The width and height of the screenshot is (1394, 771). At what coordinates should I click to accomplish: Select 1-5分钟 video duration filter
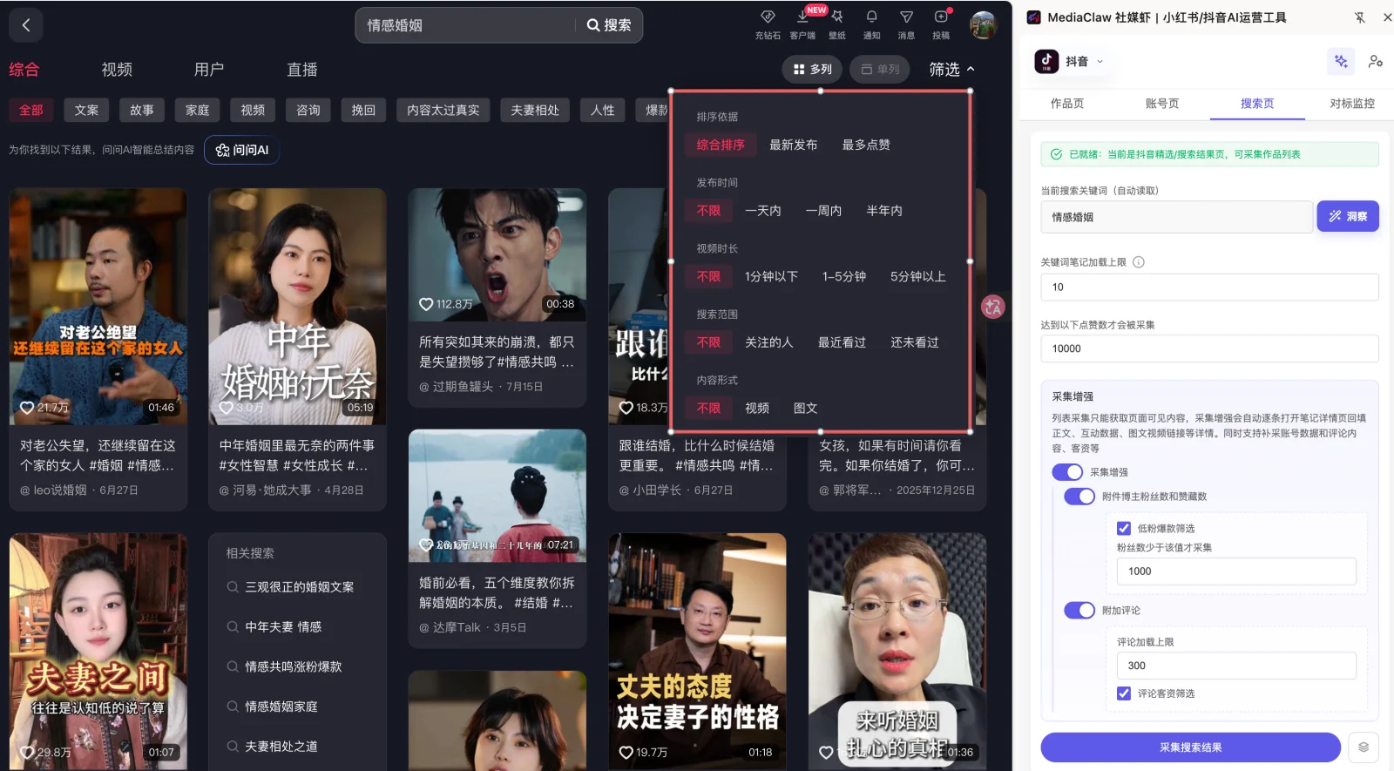point(843,277)
